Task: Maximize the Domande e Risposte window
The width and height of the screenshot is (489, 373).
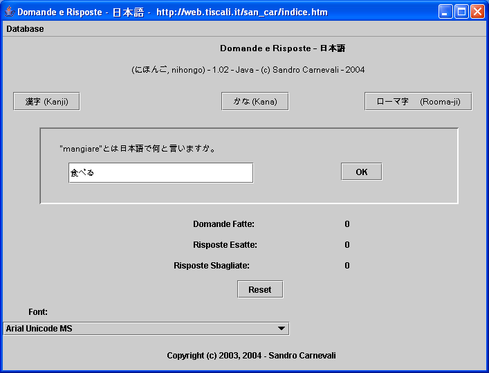Action: pos(461,12)
